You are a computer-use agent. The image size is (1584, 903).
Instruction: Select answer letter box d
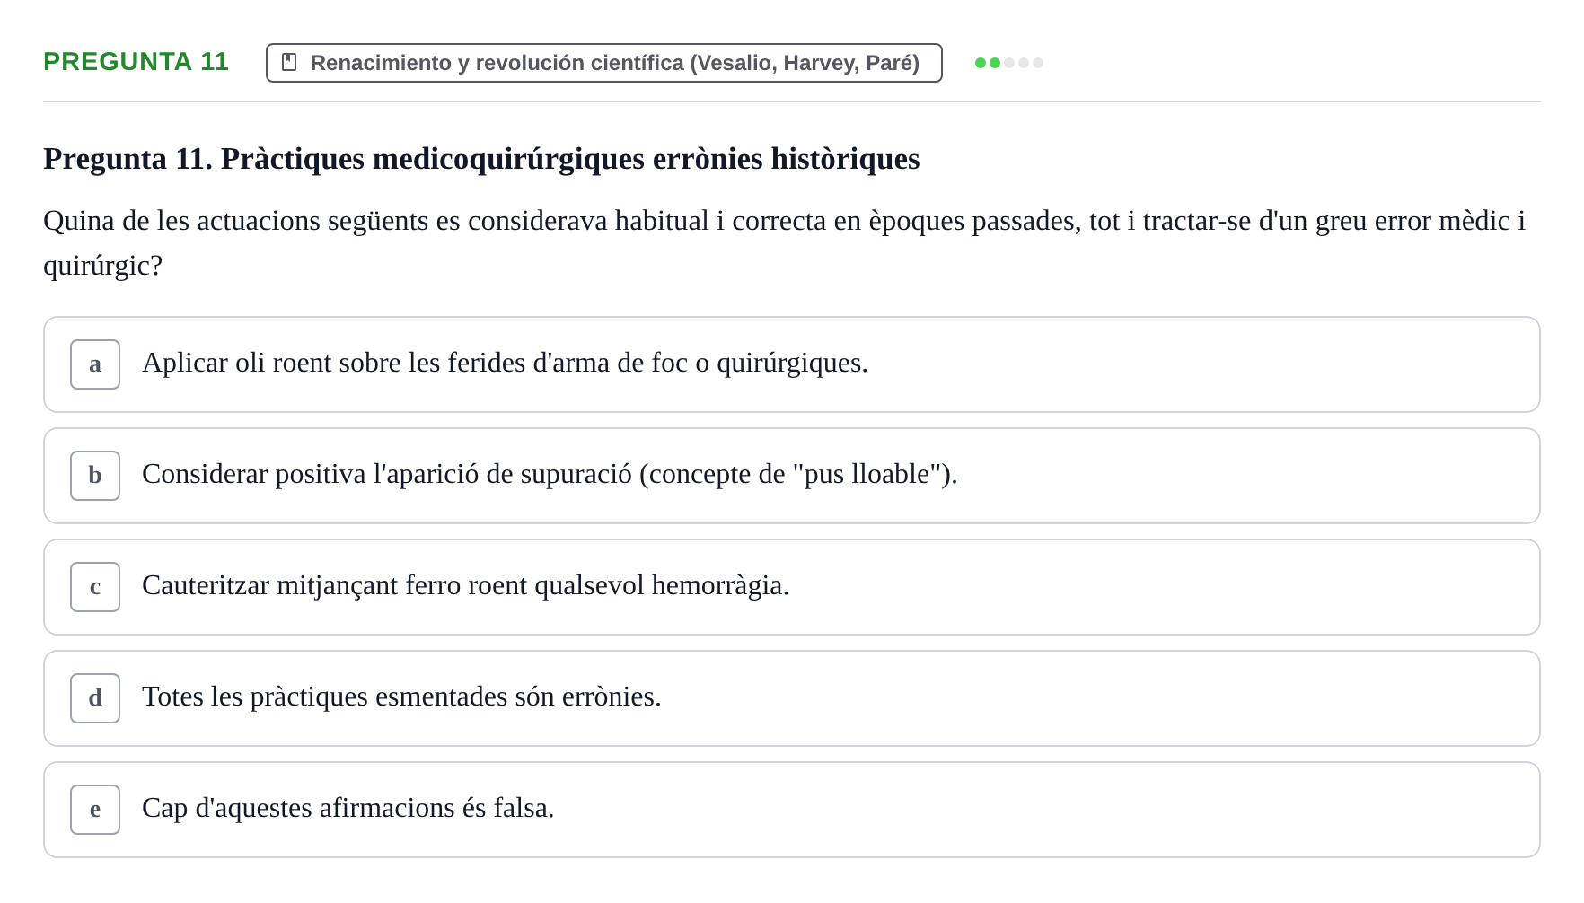tap(95, 698)
